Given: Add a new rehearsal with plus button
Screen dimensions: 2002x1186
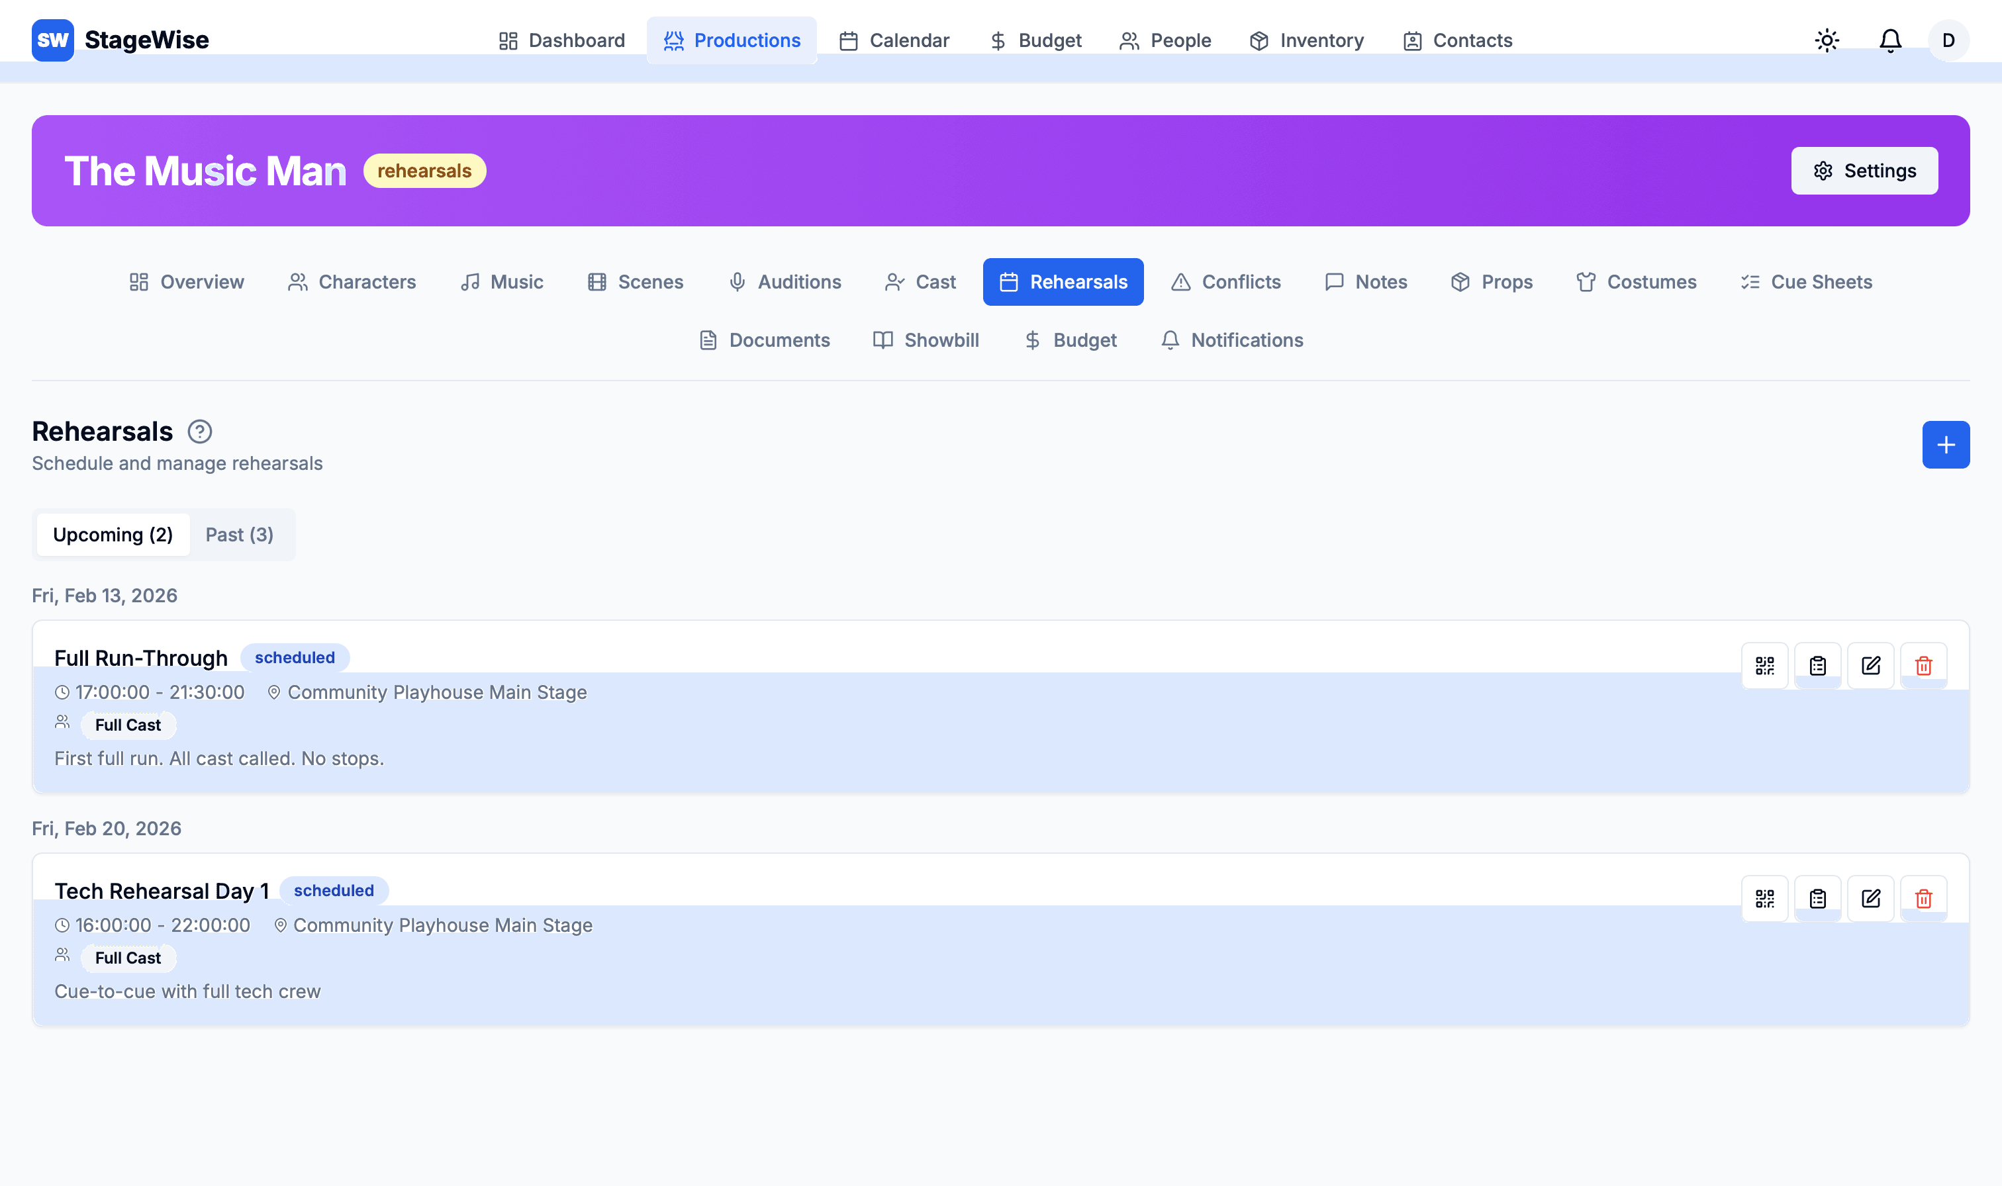Looking at the screenshot, I should coord(1945,444).
